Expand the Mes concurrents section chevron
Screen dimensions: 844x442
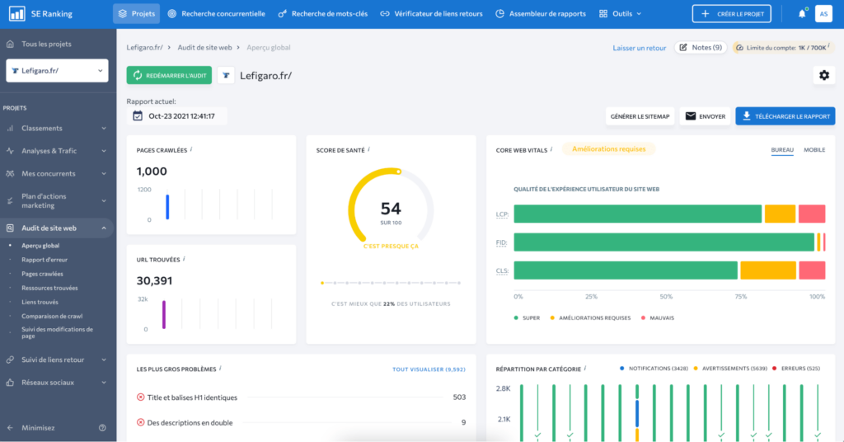click(104, 173)
